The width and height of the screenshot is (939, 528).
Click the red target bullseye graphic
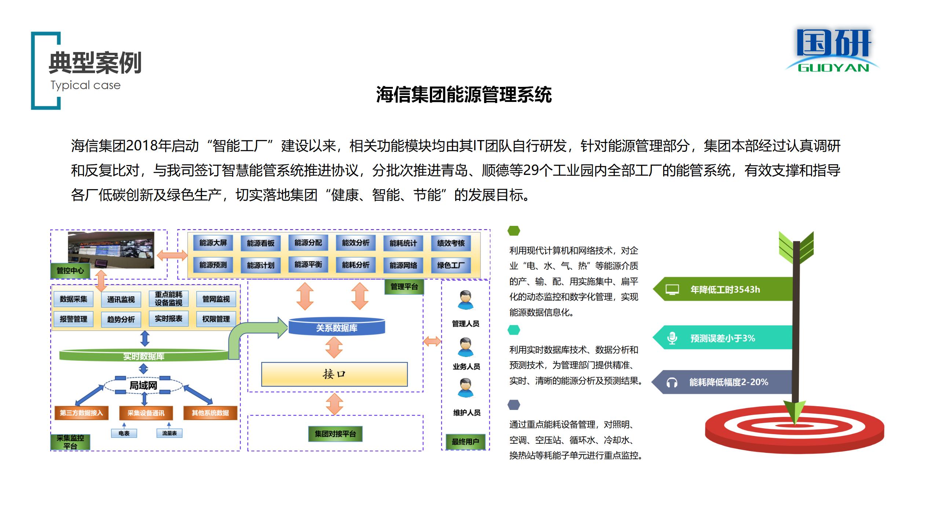coord(794,429)
